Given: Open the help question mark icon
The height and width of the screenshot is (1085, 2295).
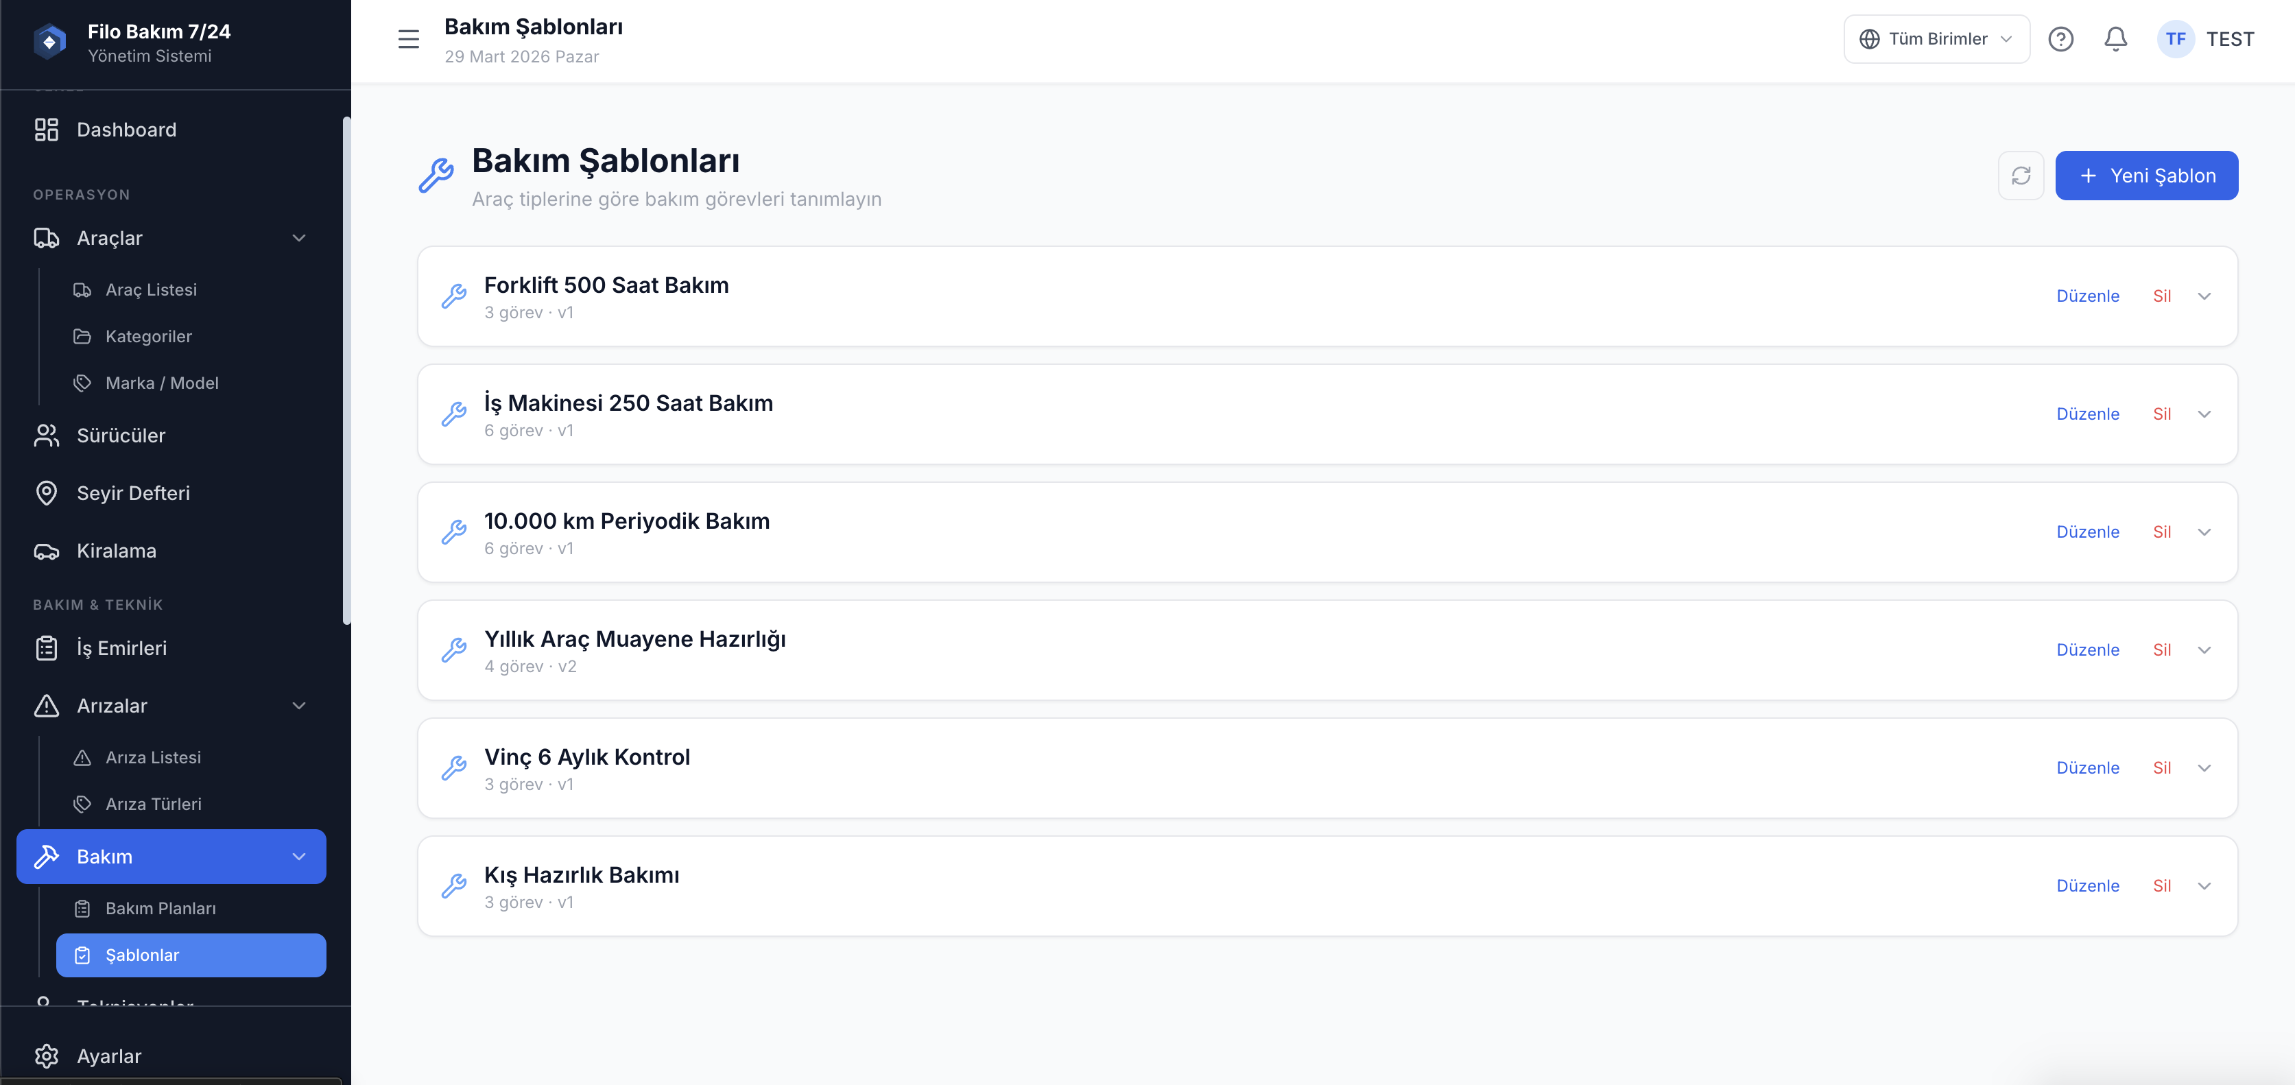Looking at the screenshot, I should 2060,39.
